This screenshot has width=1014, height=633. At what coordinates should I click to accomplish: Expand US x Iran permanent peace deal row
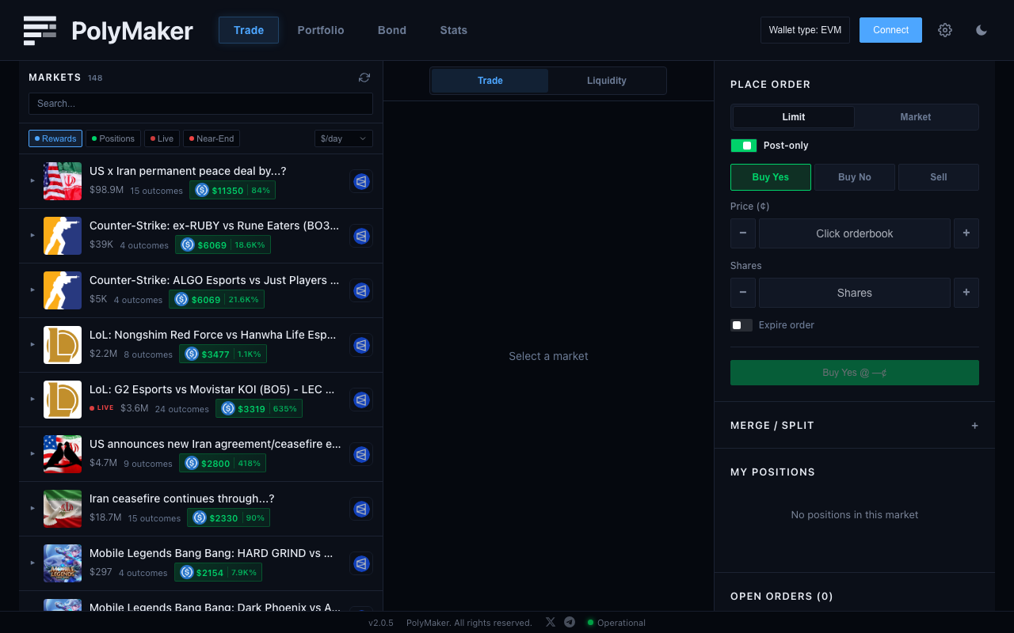(x=32, y=180)
